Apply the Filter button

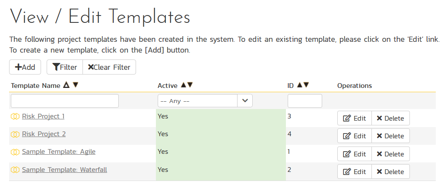[65, 67]
